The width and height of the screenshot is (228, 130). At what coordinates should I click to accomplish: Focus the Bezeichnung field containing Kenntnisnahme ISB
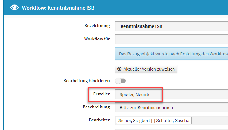pos(171,26)
